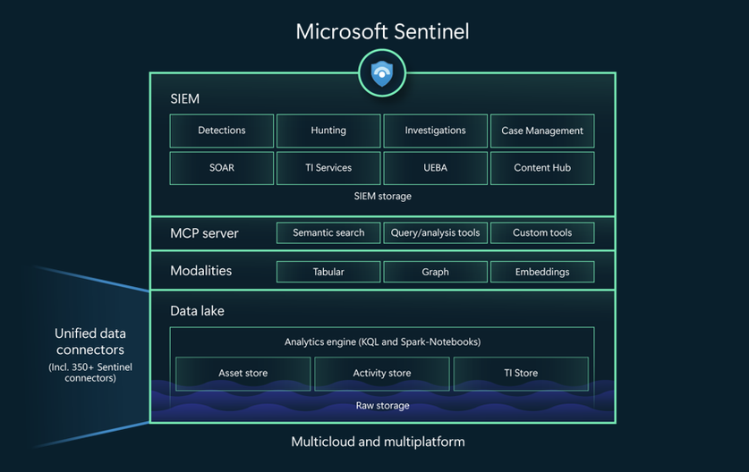Select the UEBA box
This screenshot has width=749, height=472.
(435, 168)
